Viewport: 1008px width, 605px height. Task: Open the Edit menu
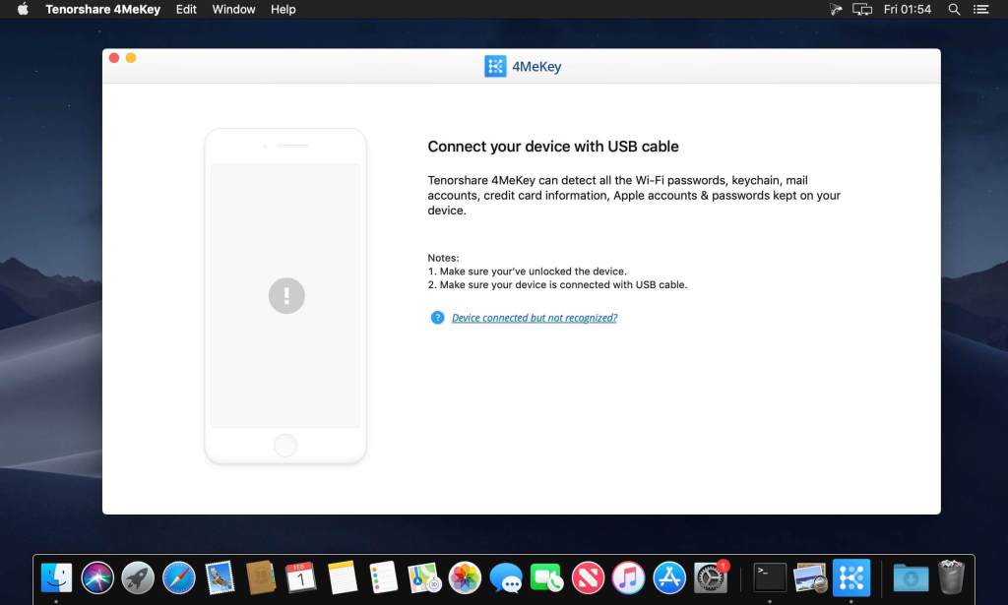coord(186,9)
